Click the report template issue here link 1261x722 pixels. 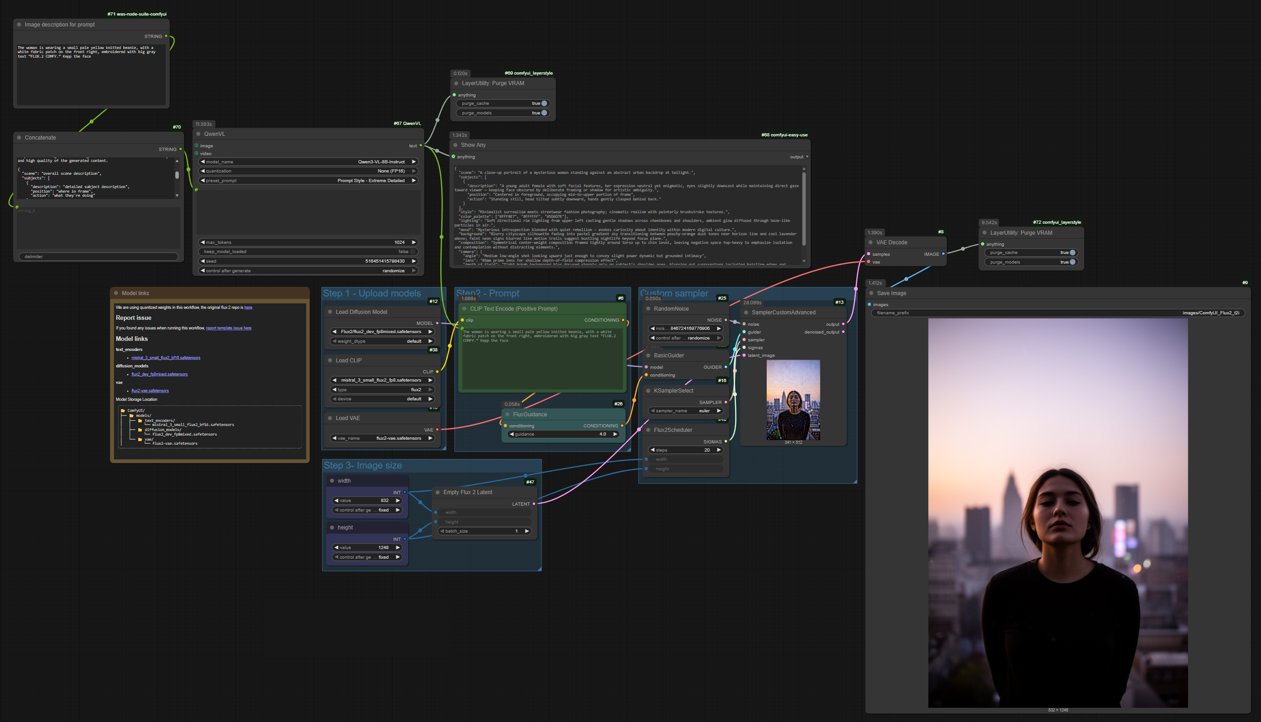(x=228, y=328)
